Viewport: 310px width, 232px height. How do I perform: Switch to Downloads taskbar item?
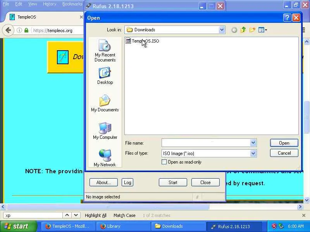(179, 226)
